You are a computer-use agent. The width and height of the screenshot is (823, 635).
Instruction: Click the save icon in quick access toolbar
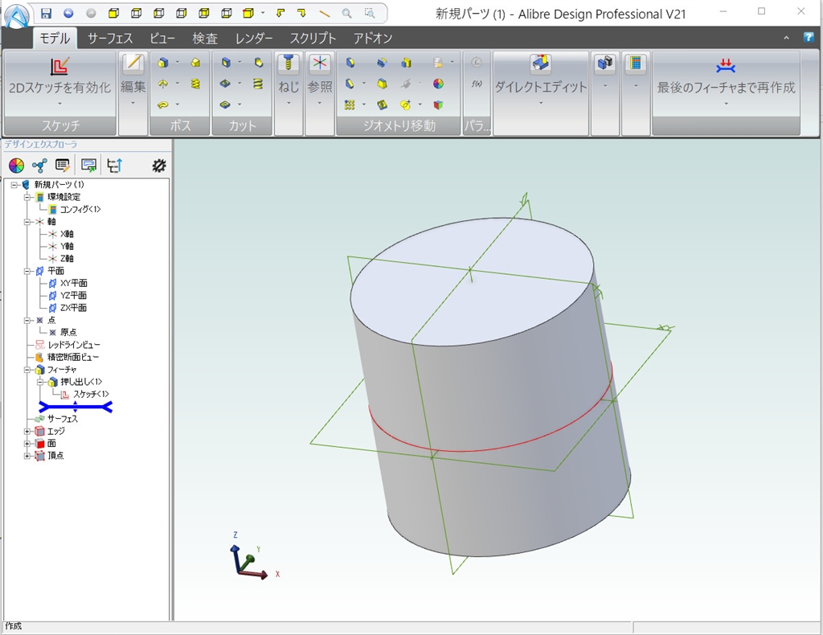click(x=46, y=13)
